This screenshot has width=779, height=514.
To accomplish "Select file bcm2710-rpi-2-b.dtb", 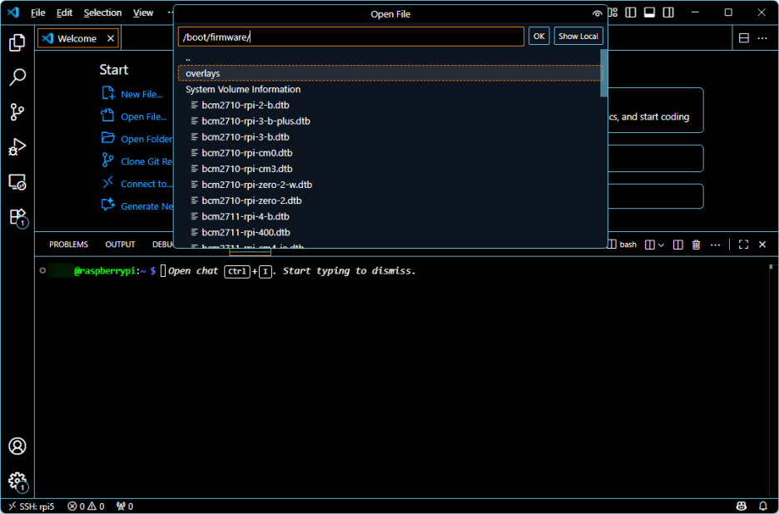I will tap(389, 106).
